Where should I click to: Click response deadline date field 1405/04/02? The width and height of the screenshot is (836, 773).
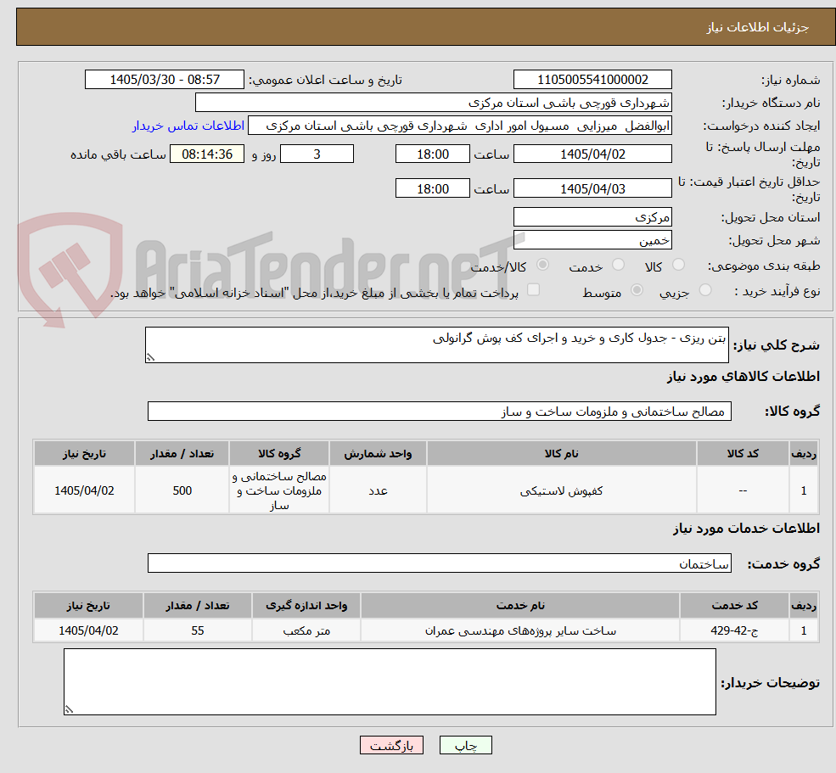[x=592, y=154]
